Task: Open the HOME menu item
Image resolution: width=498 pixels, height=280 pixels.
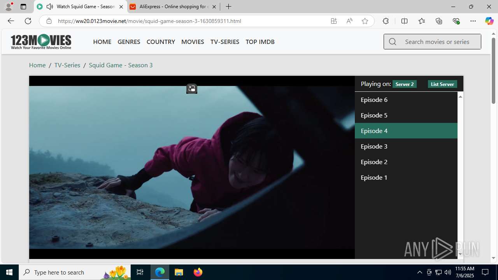Action: click(x=102, y=42)
